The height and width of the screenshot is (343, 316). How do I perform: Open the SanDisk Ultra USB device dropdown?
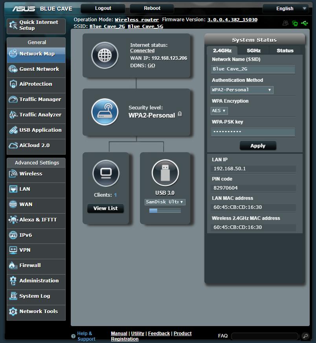coord(165,202)
